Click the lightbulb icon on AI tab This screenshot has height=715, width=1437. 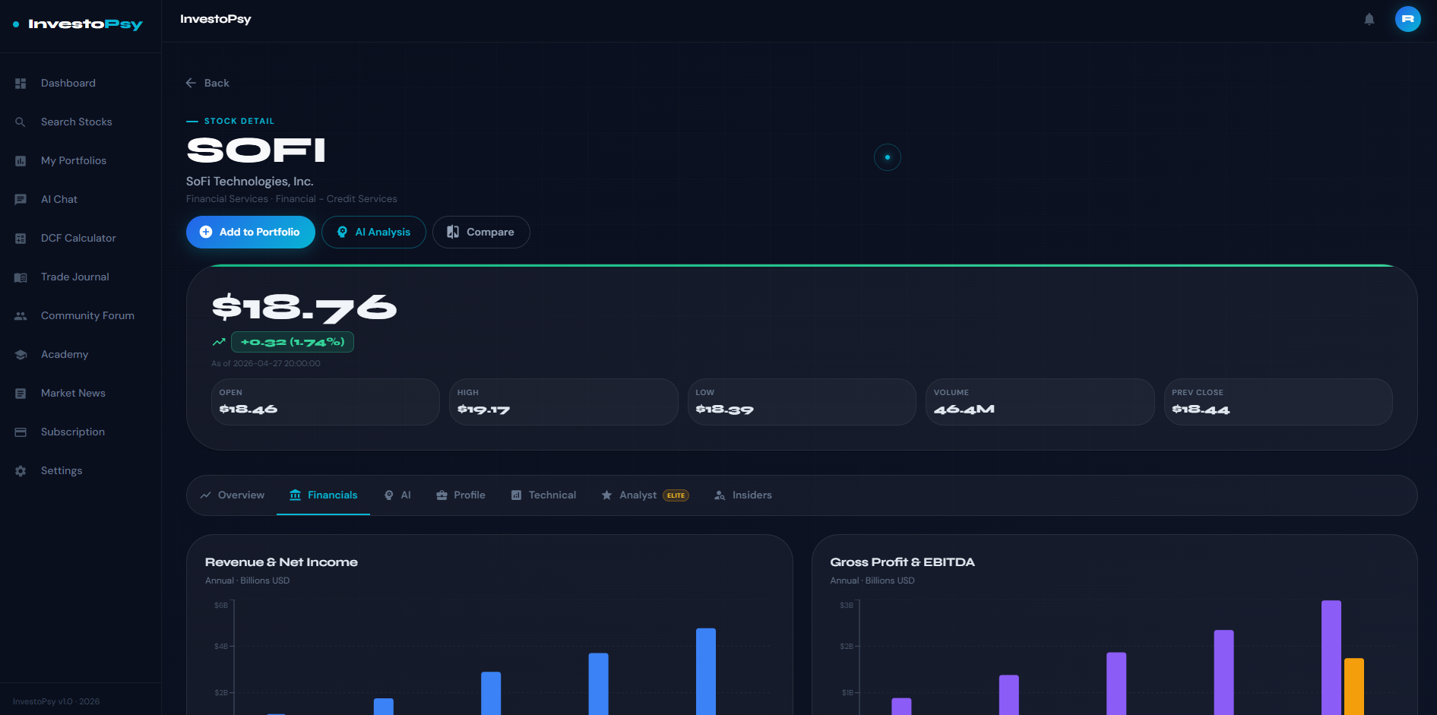pos(389,495)
